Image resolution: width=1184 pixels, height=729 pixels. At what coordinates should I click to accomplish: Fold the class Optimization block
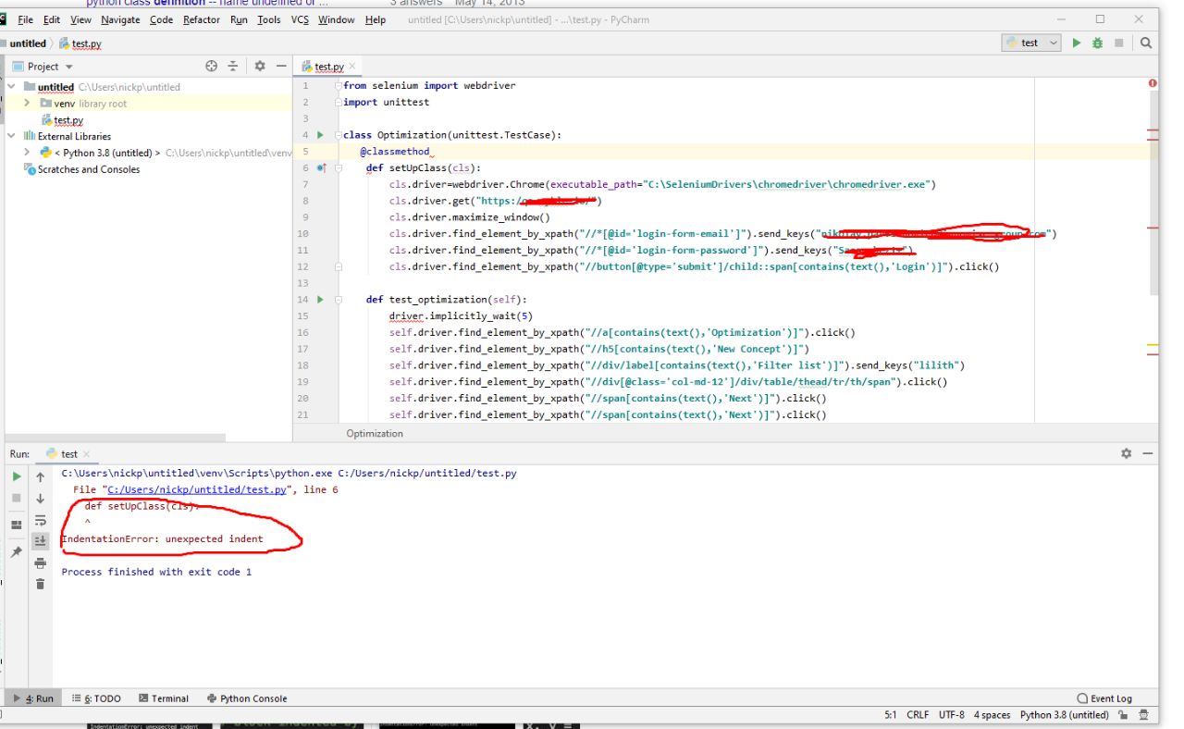tap(339, 135)
